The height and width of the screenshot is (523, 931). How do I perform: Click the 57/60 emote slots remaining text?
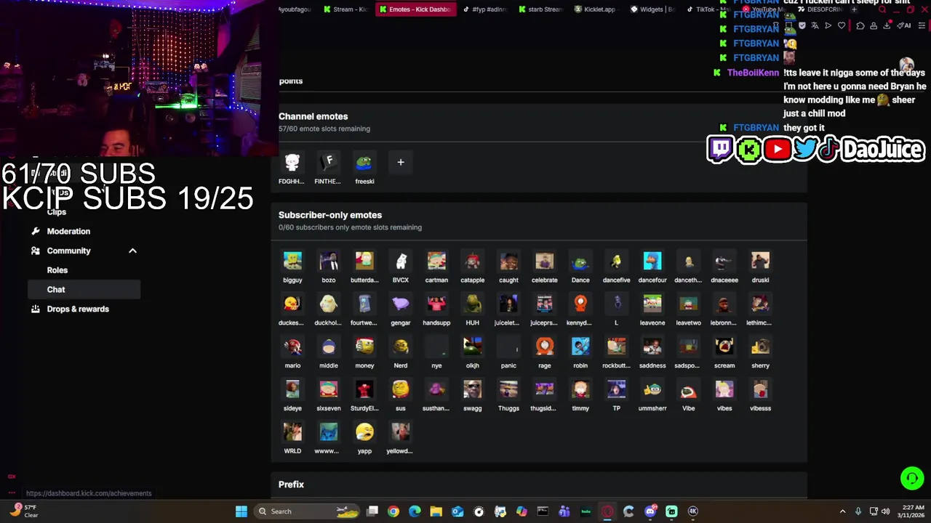(324, 129)
